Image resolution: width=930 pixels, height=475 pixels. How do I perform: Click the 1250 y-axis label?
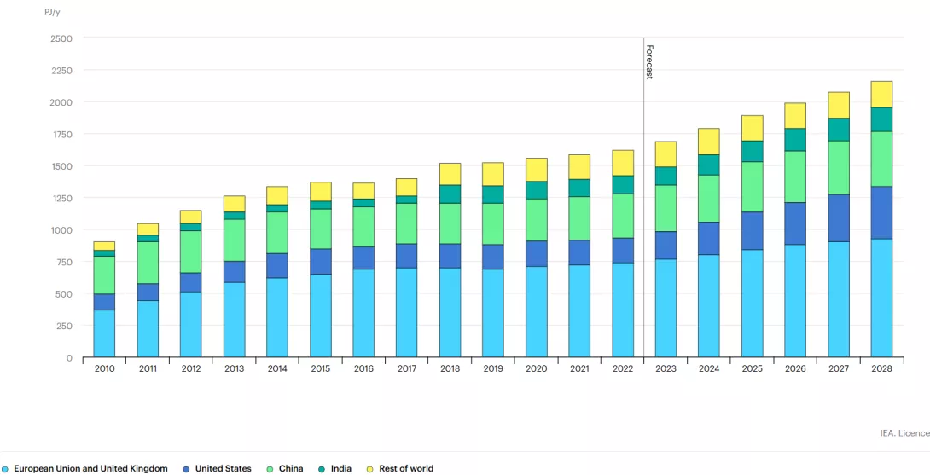click(61, 198)
